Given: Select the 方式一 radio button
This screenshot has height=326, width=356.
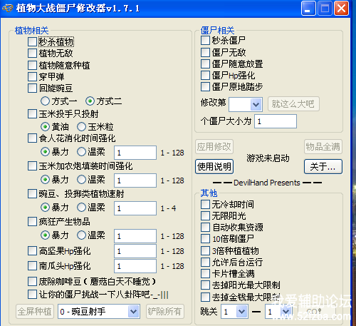Looking at the screenshot, I should click(x=45, y=101).
